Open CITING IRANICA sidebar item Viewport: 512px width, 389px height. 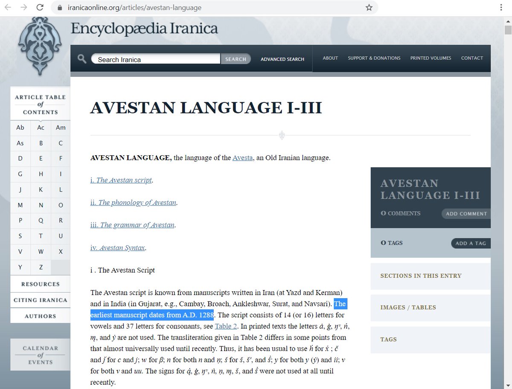pyautogui.click(x=41, y=300)
